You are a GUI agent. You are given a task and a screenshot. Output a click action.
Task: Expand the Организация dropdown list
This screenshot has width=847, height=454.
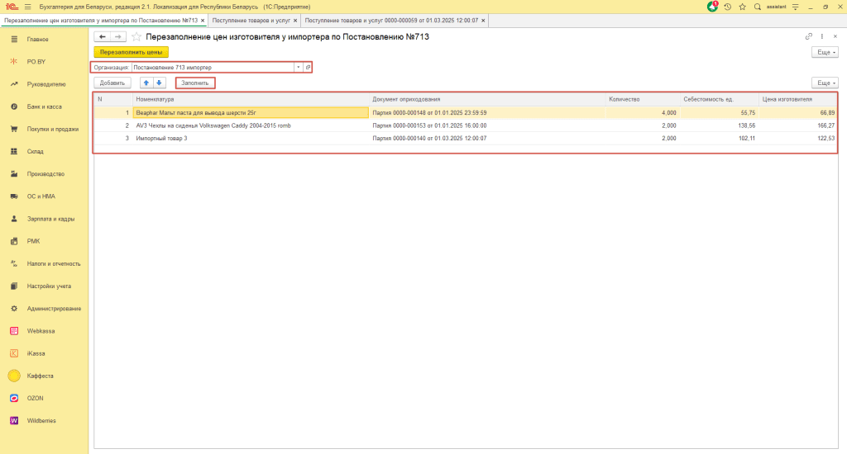298,67
